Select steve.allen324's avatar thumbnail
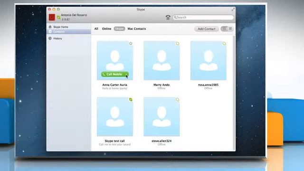The height and width of the screenshot is (171, 304). [161, 117]
